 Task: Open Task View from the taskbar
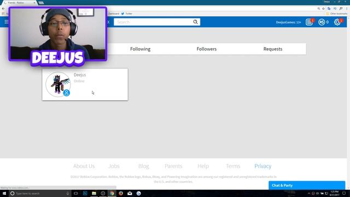tap(76, 193)
